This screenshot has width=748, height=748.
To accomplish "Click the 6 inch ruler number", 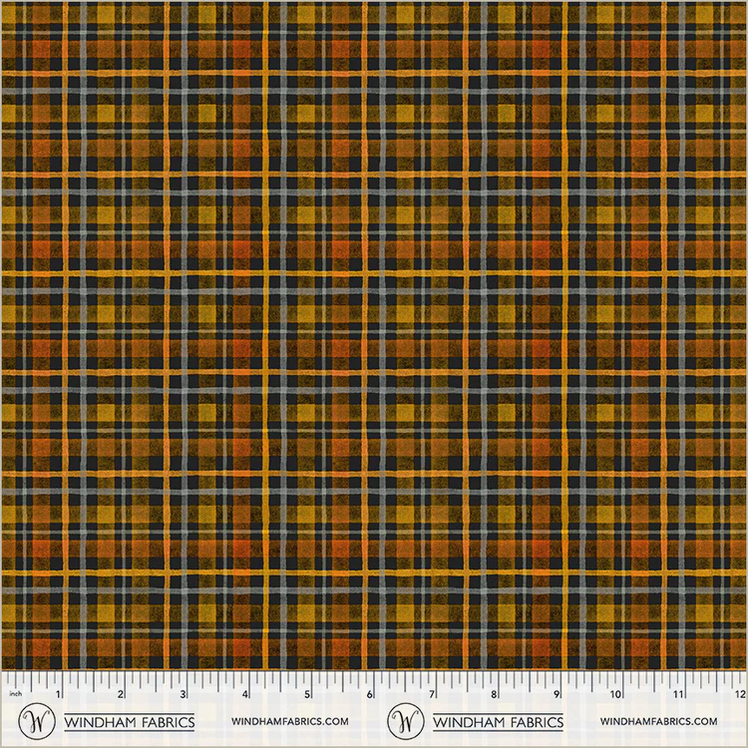I will click(370, 694).
